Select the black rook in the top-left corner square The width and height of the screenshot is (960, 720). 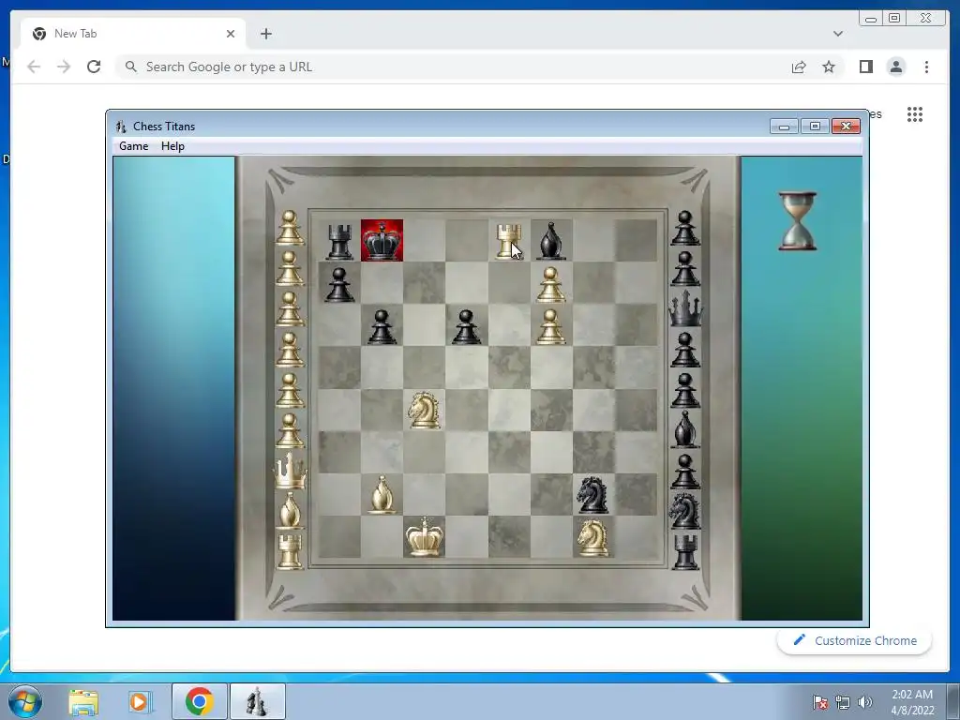[x=339, y=241]
